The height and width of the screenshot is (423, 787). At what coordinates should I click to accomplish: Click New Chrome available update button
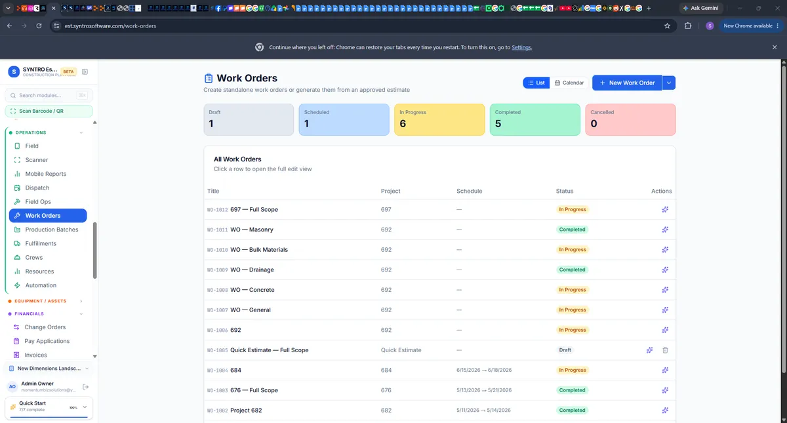coord(750,26)
